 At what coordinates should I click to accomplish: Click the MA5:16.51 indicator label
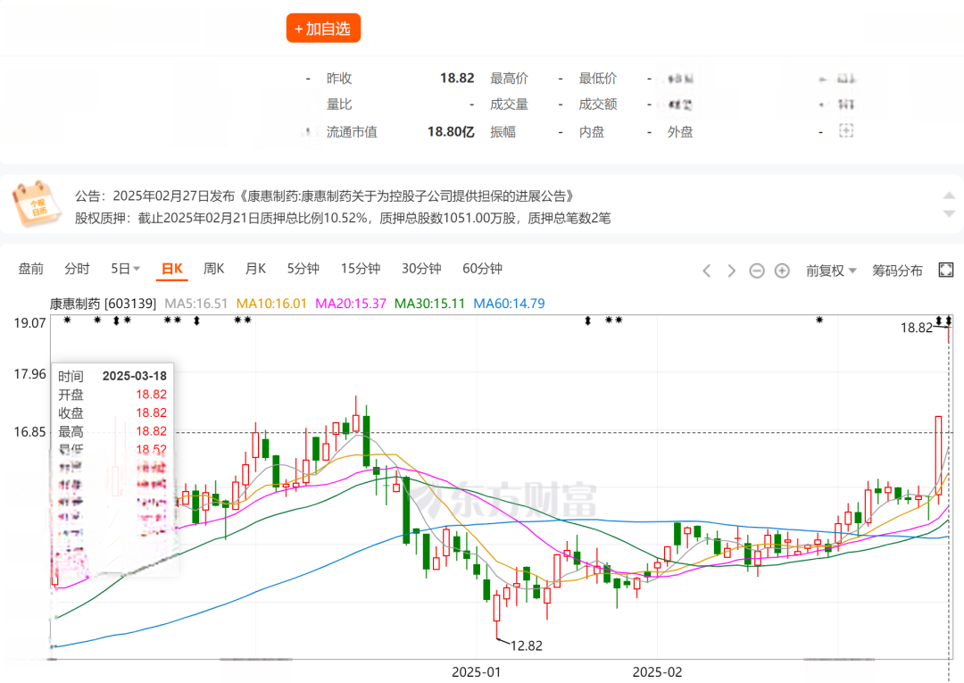click(x=195, y=303)
